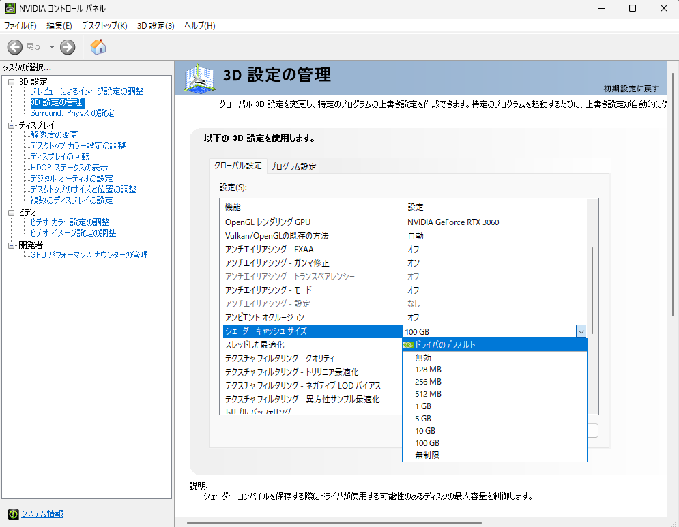Choose 128 MB cache size option
679x527 pixels.
point(495,370)
